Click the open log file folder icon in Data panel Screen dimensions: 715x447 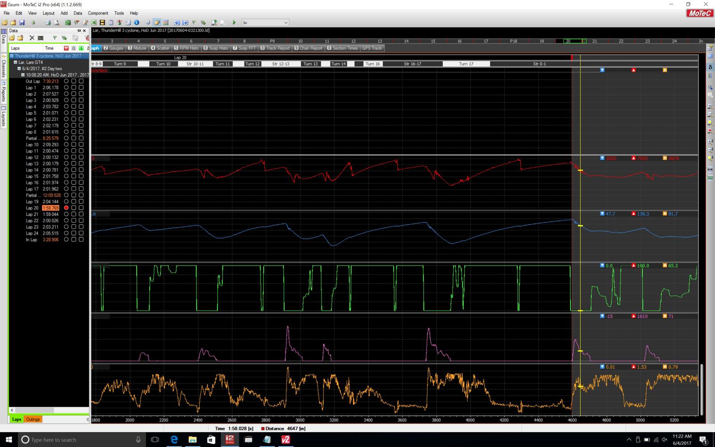(12, 38)
